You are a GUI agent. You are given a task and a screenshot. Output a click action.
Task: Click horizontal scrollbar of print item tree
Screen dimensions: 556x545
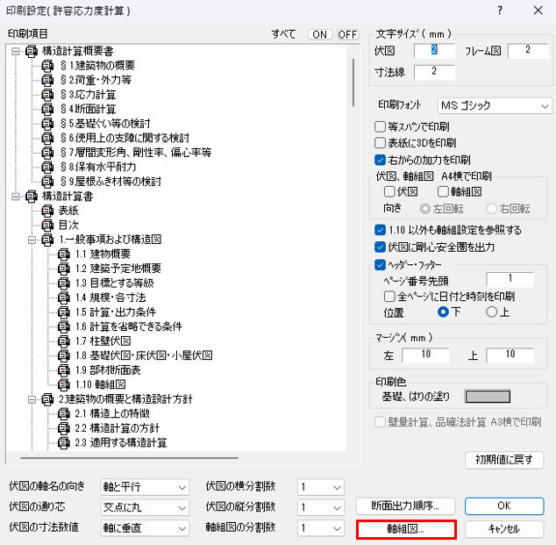(x=130, y=458)
